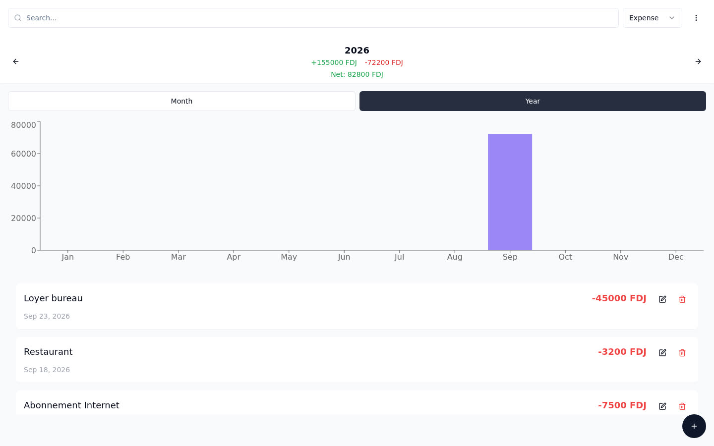Add a new transaction with plus button
714x446 pixels.
[694, 426]
